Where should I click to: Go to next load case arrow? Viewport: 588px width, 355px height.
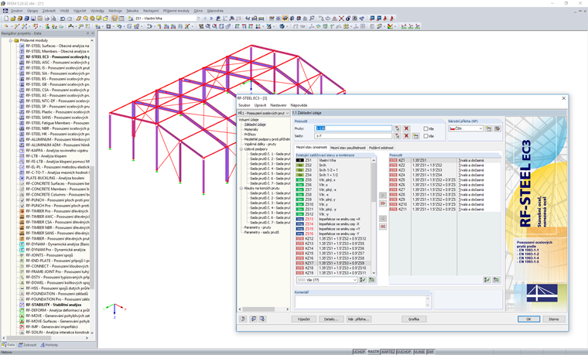211,19
